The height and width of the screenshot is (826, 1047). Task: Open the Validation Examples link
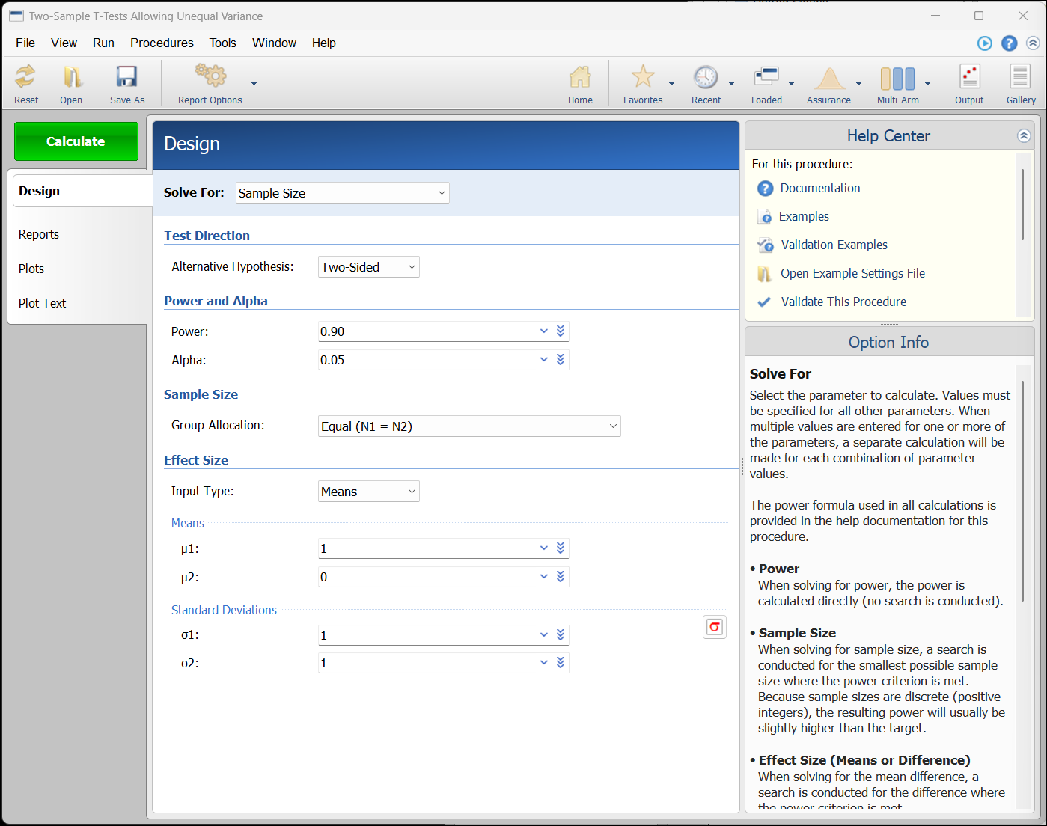834,245
